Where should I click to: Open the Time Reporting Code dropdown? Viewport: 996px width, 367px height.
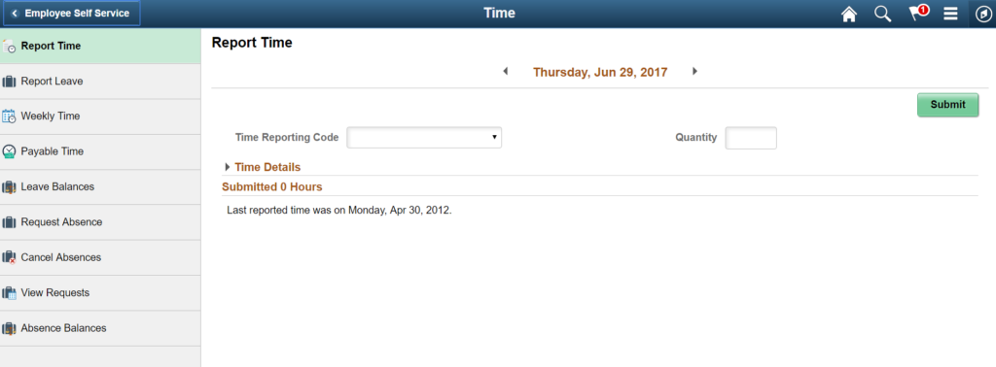pyautogui.click(x=424, y=138)
